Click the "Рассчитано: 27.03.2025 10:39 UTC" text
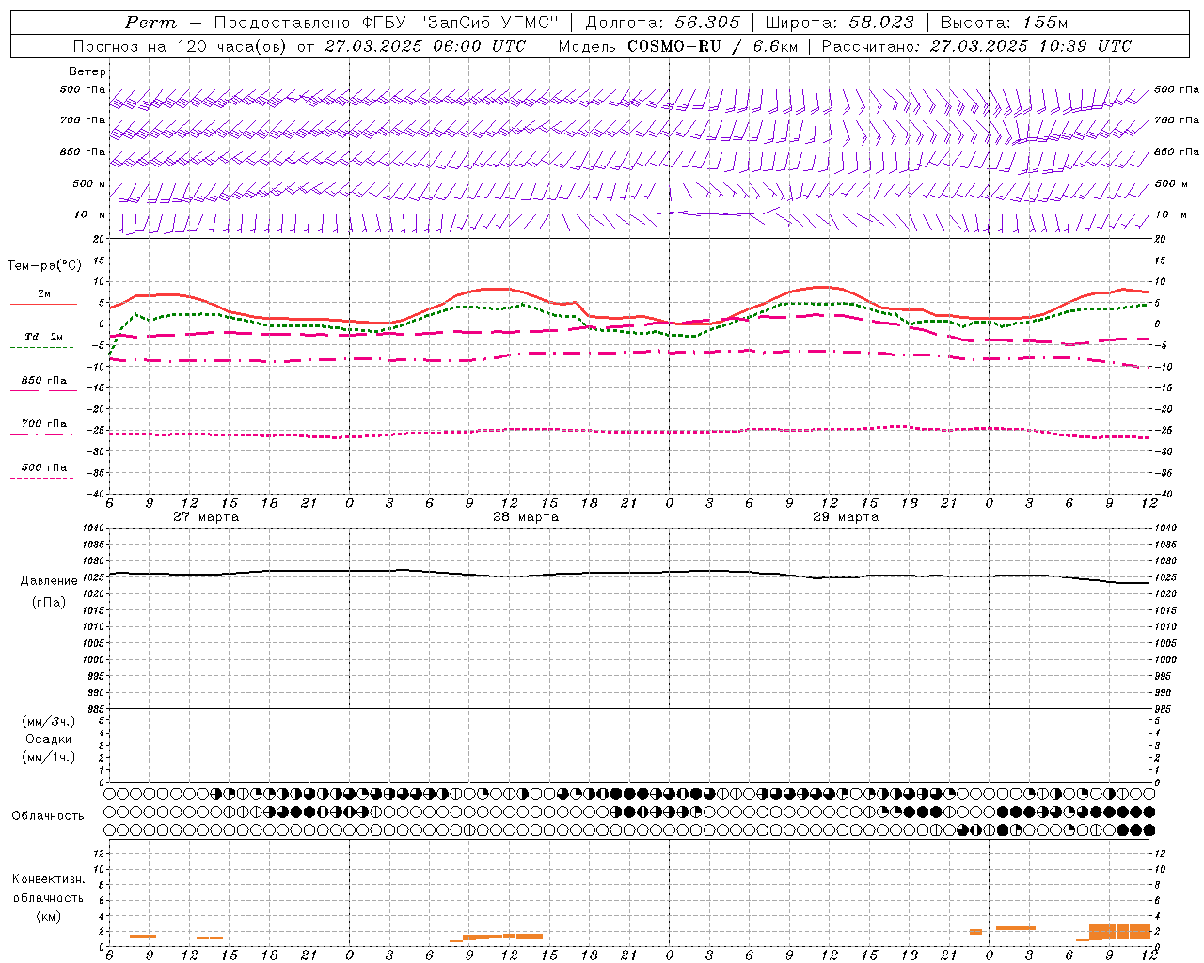 tap(976, 46)
